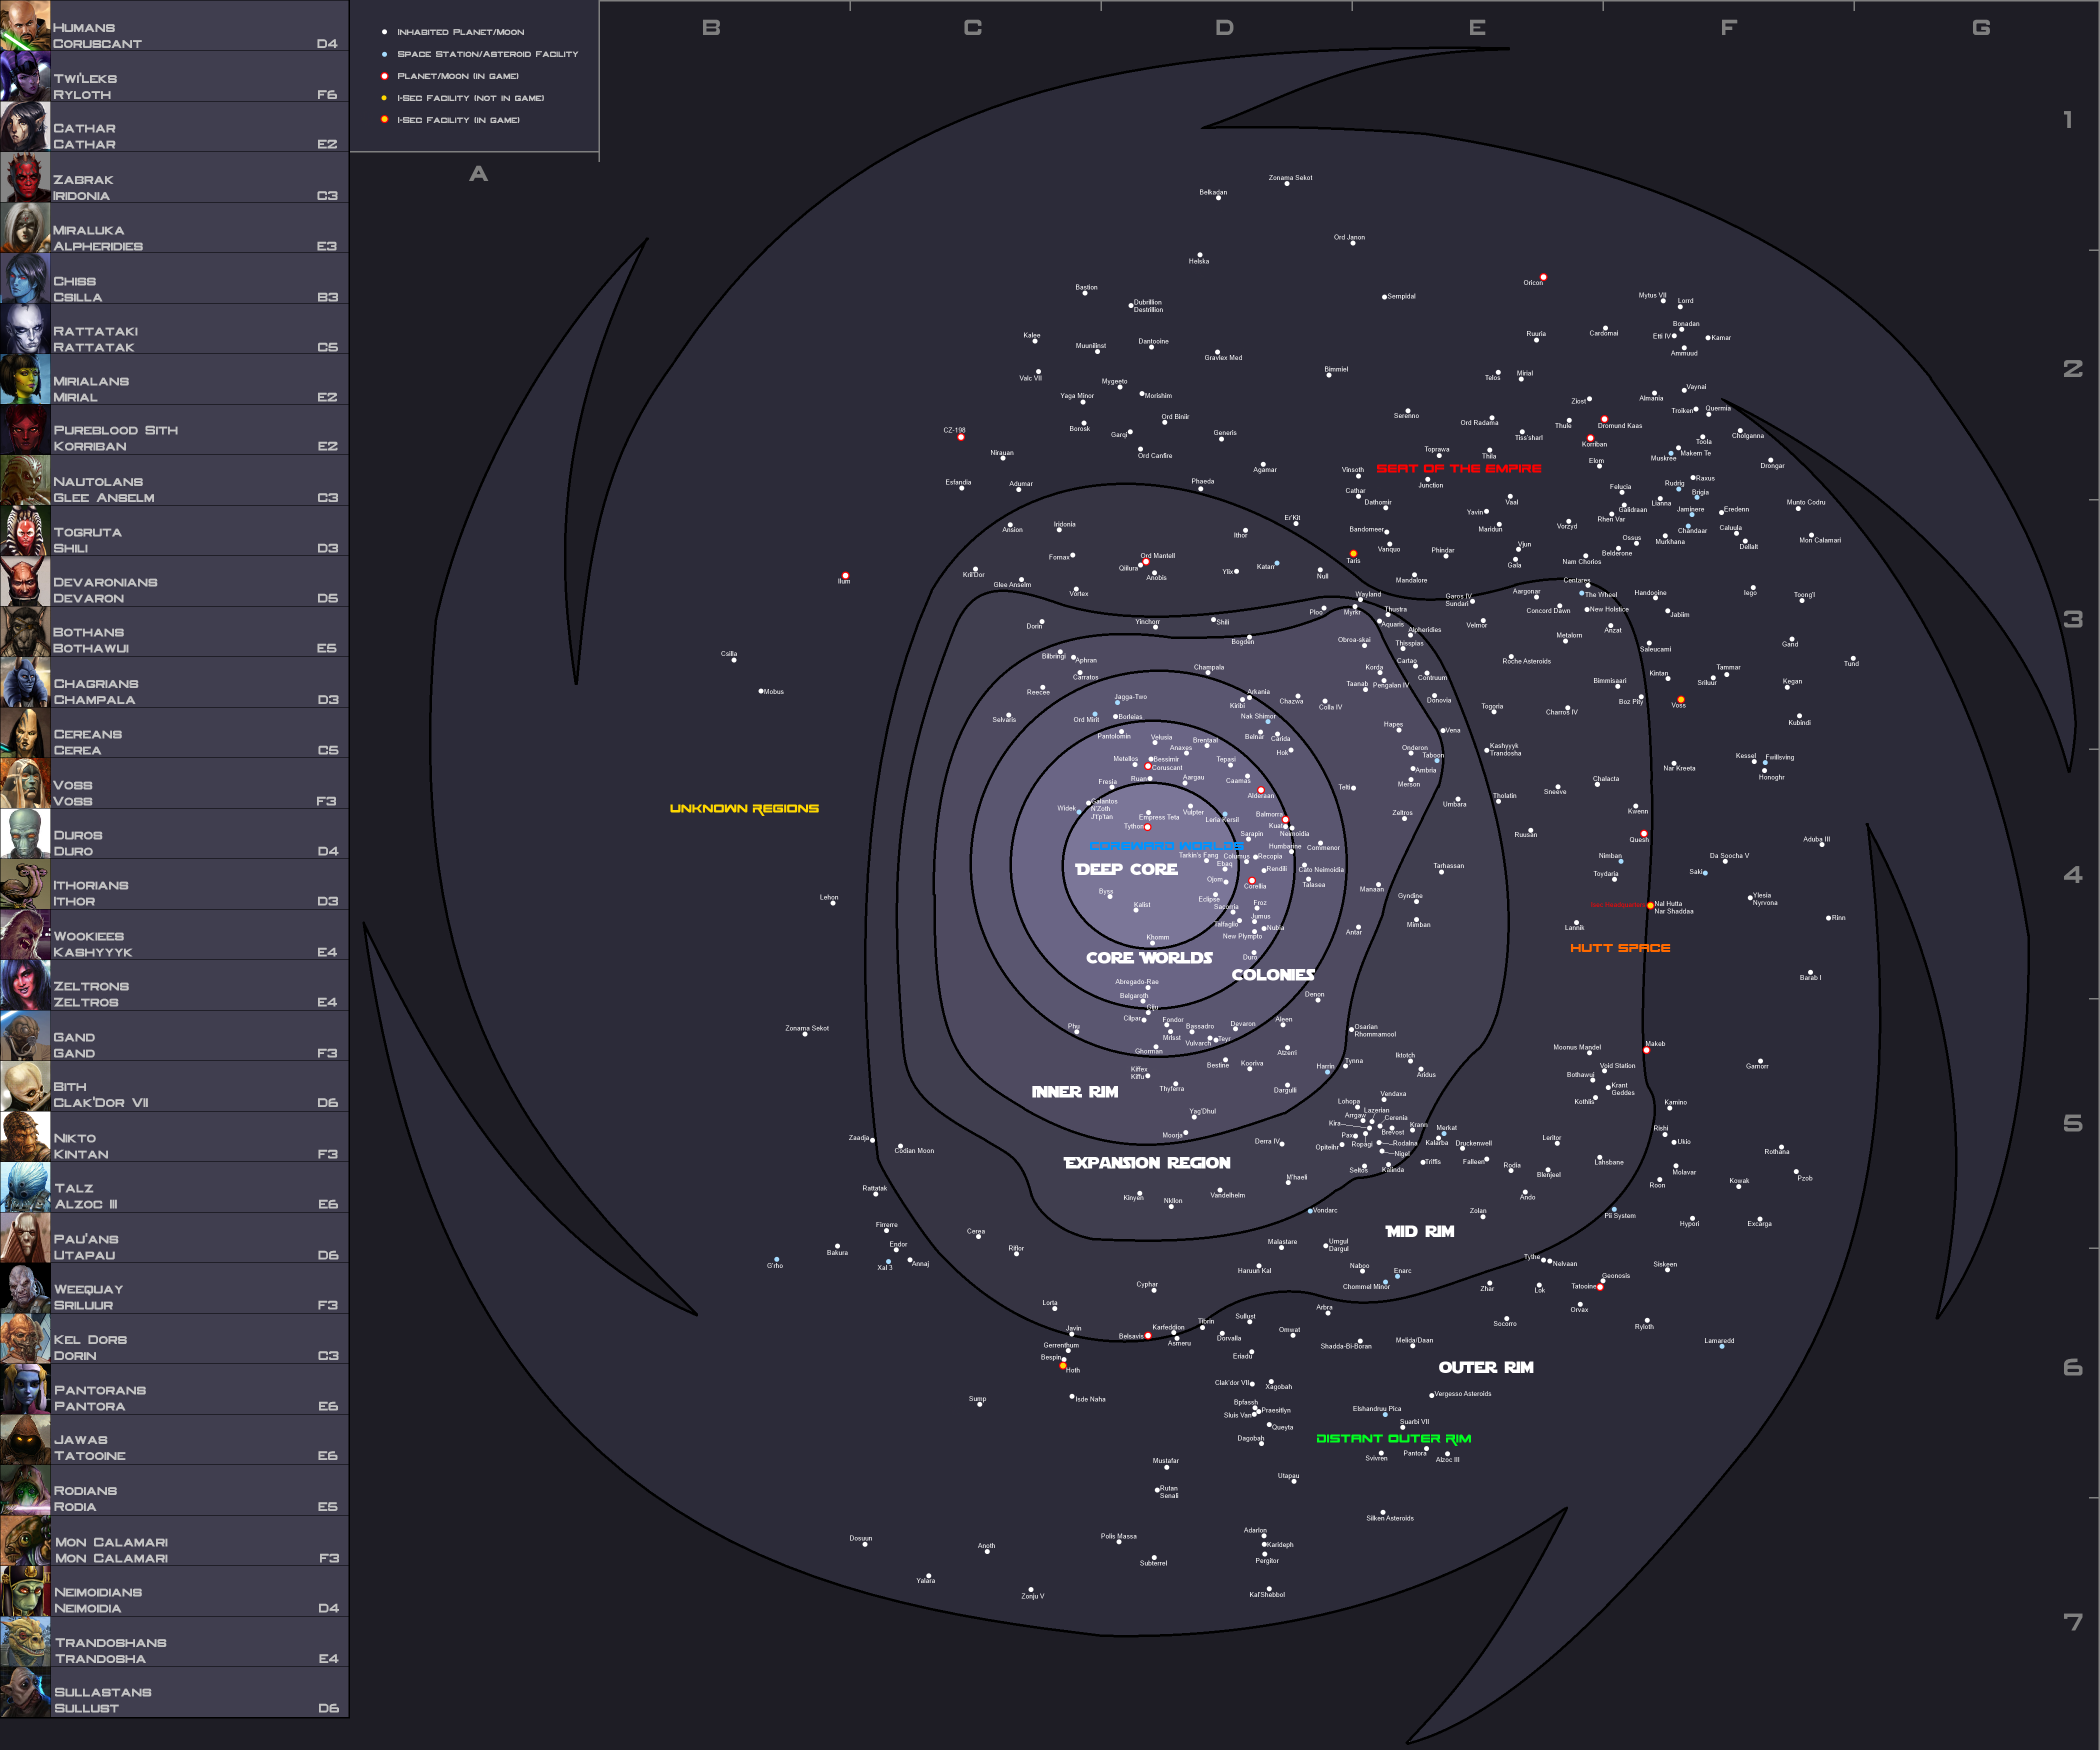The width and height of the screenshot is (2100, 1750).
Task: Select the Ithorians portrait
Action: pyautogui.click(x=25, y=884)
